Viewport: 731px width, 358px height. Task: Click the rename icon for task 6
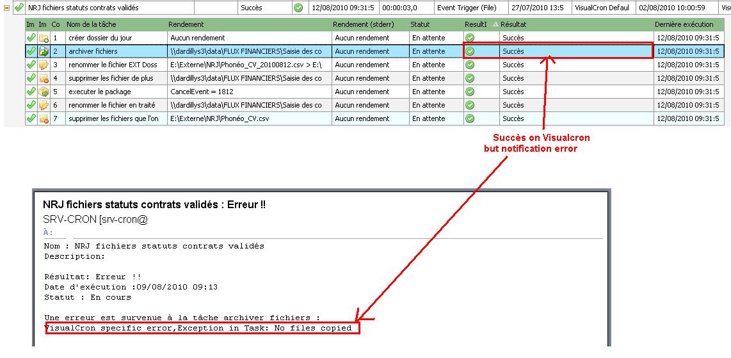point(44,105)
